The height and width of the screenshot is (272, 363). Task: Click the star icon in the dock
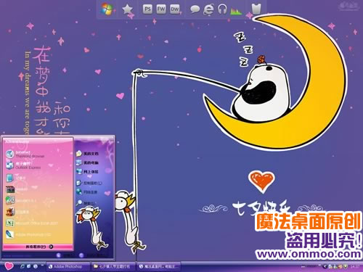pyautogui.click(x=127, y=9)
